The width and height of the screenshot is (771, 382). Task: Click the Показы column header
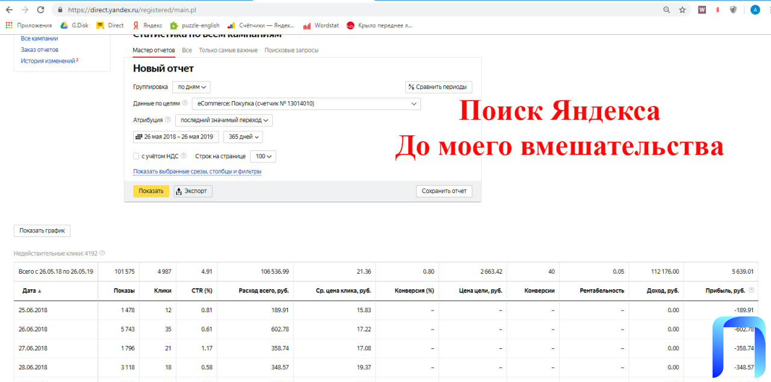click(x=124, y=291)
